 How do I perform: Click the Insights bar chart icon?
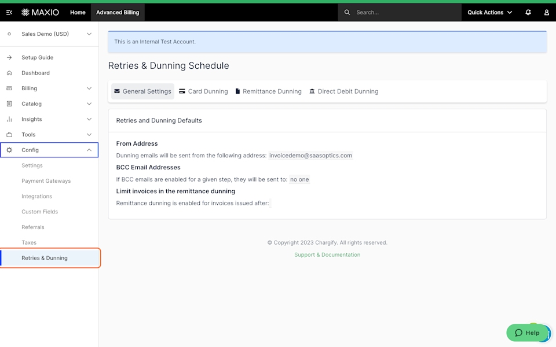9,119
